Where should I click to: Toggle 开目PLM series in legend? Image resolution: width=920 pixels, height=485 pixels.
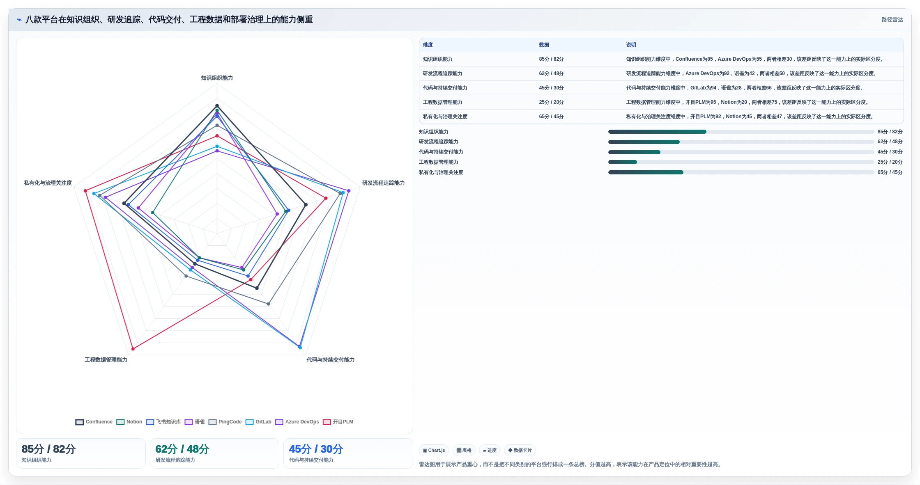tap(338, 422)
